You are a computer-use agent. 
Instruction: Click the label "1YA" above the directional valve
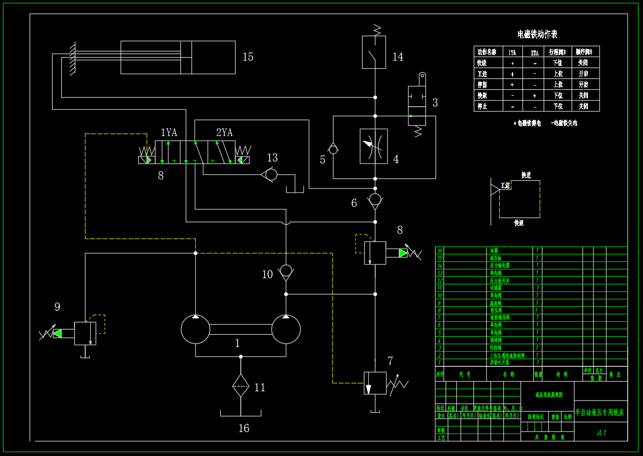[x=169, y=132]
